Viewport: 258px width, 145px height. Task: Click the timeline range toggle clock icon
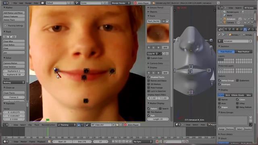coord(49,141)
